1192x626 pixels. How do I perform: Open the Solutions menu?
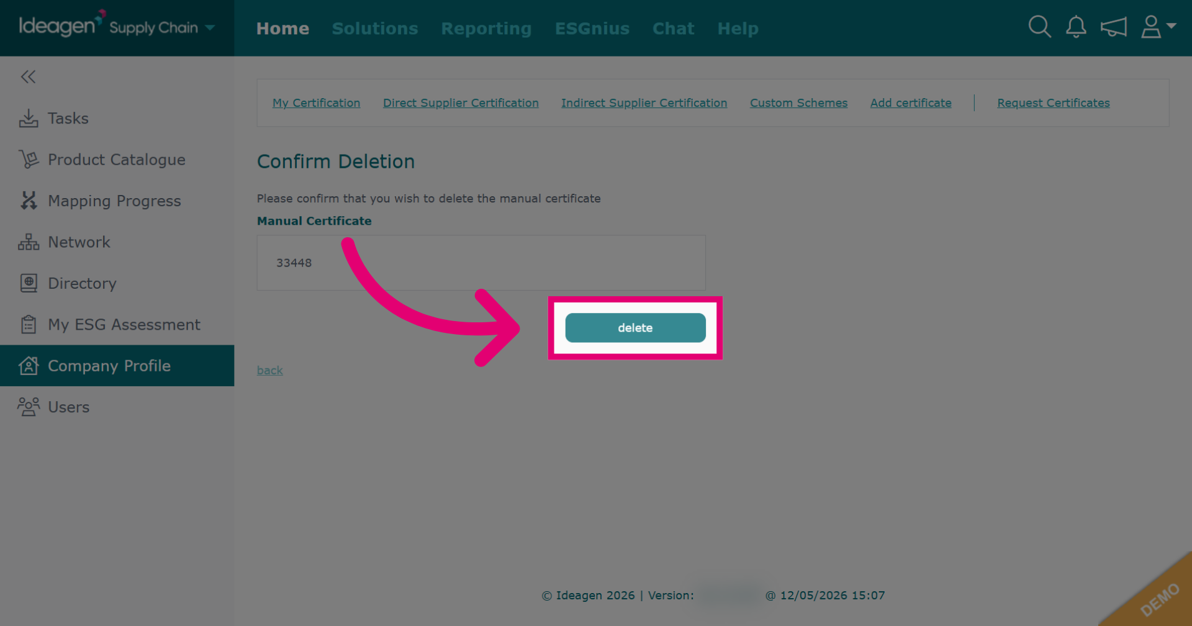tap(375, 29)
